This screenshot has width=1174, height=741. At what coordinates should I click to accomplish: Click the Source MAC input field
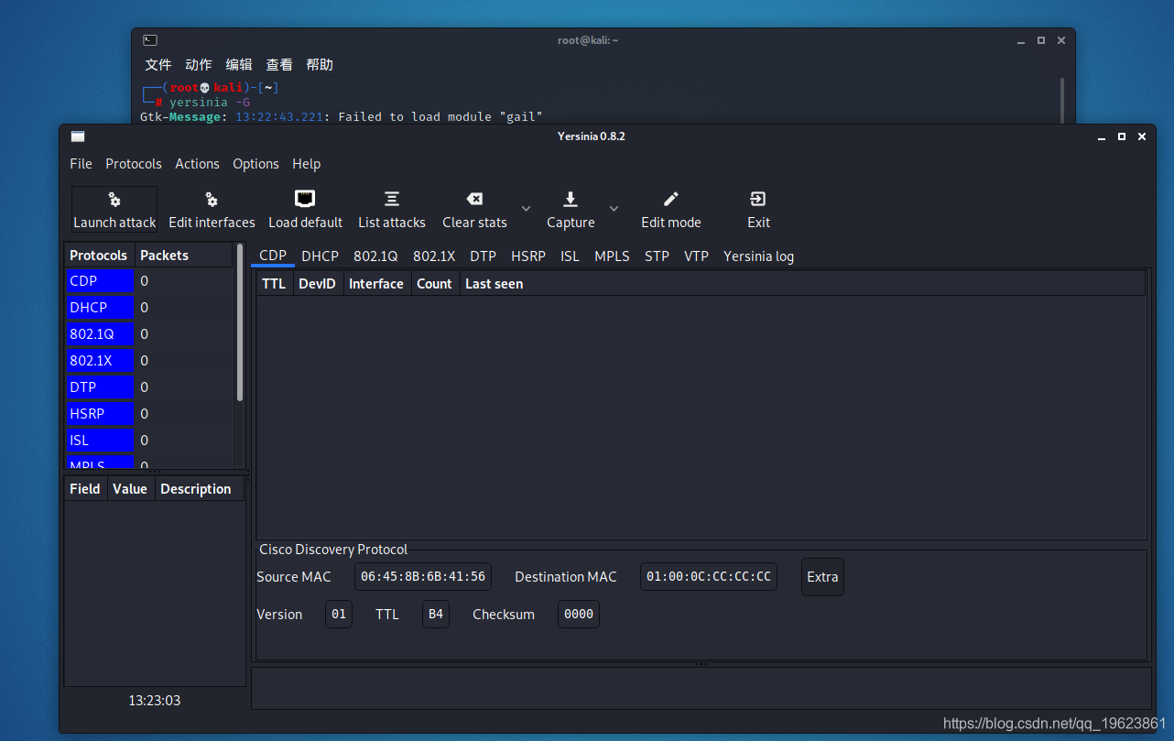(x=423, y=577)
